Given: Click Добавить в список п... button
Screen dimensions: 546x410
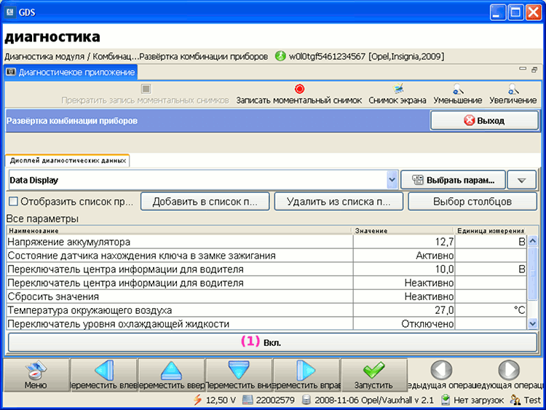Looking at the screenshot, I should pos(205,202).
